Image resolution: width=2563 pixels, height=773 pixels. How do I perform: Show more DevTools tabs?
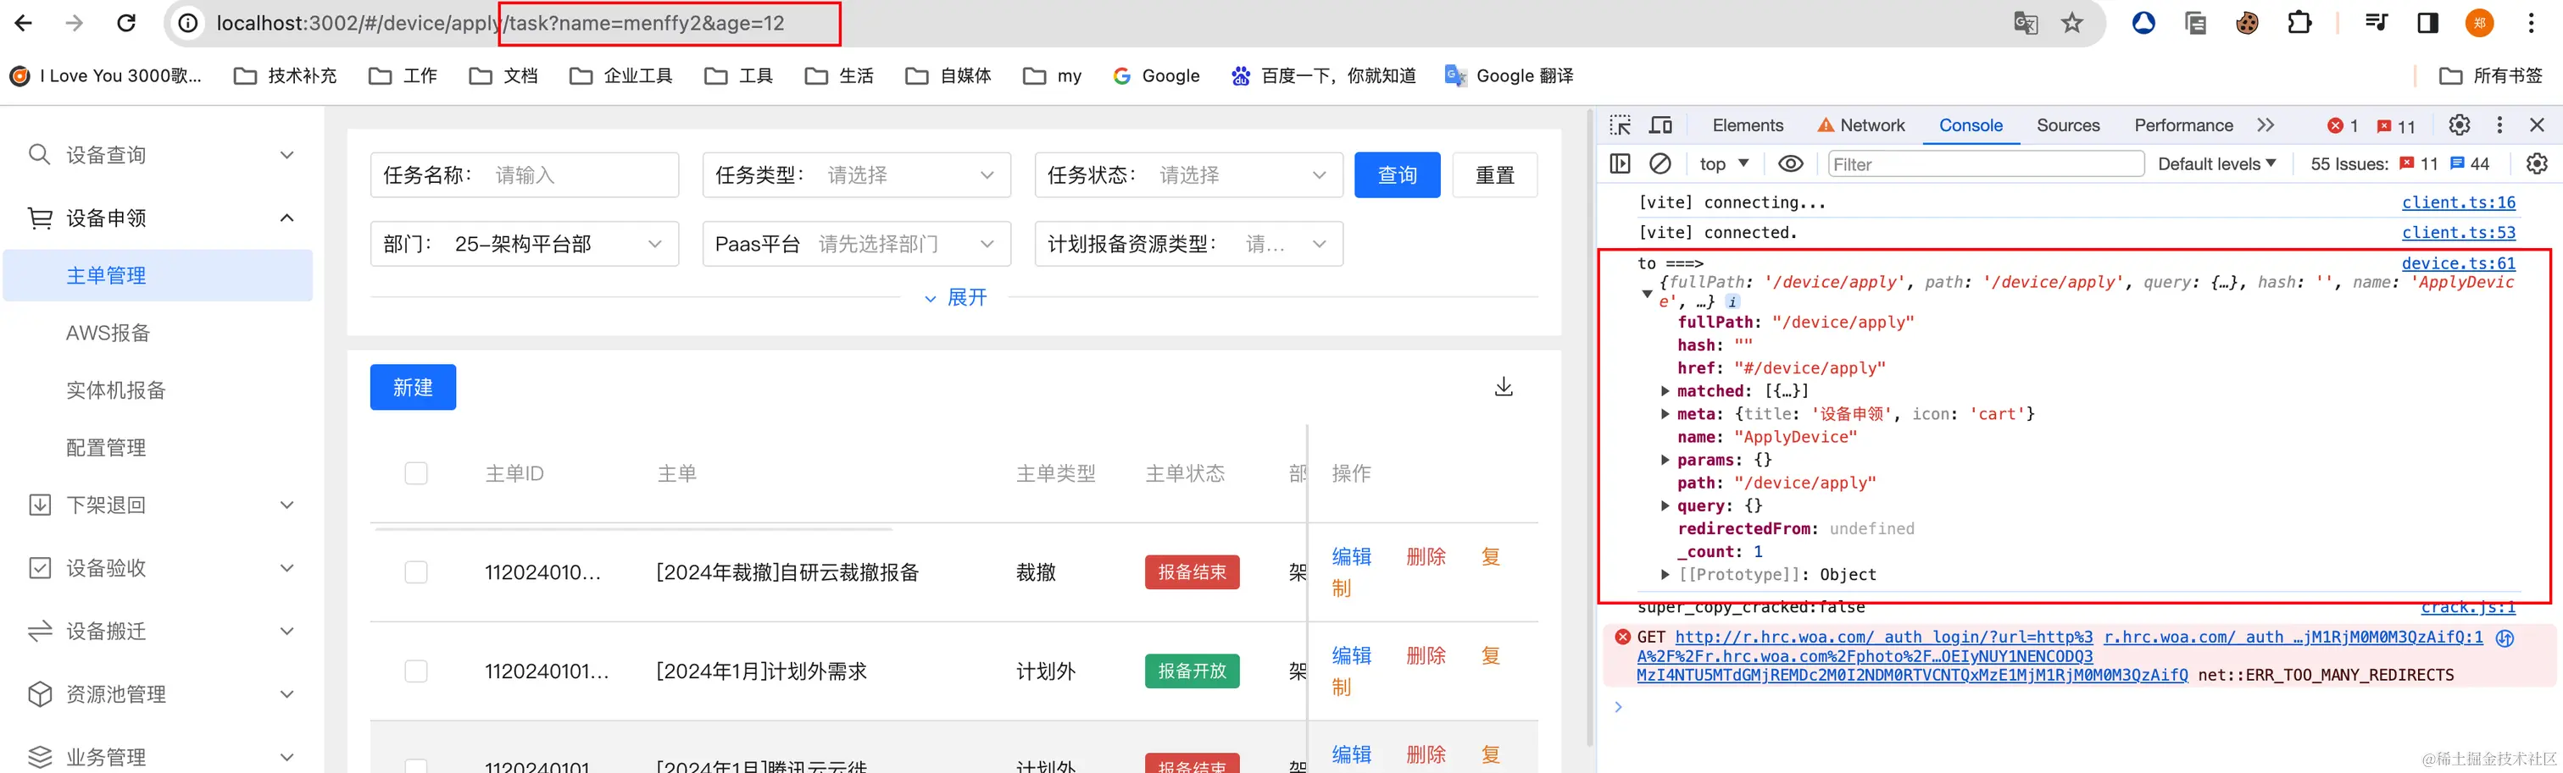[2266, 125]
